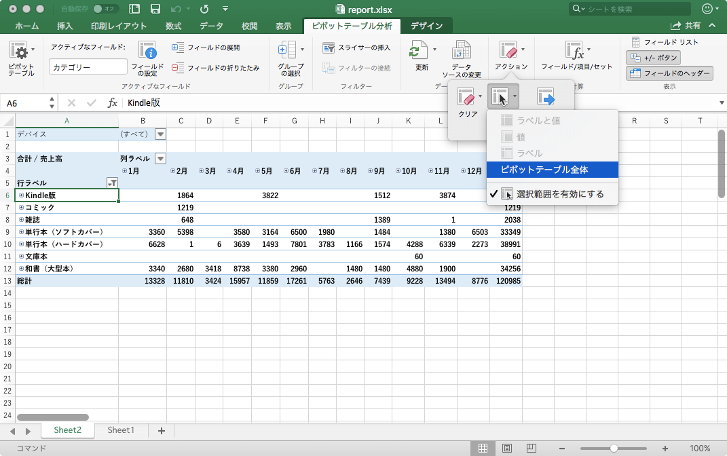
Task: Click Collapse Field (フィールドの折りたたみ)
Action: [216, 68]
